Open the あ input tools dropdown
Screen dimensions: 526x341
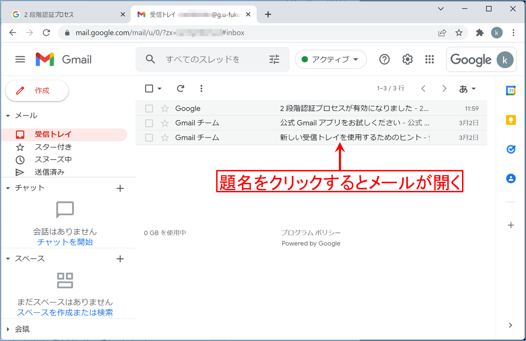click(468, 89)
